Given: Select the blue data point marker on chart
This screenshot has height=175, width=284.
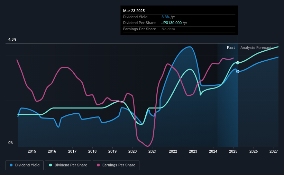Looking at the screenshot, I should coord(238,72).
